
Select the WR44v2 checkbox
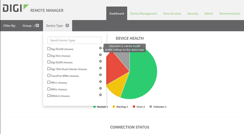click(49, 96)
